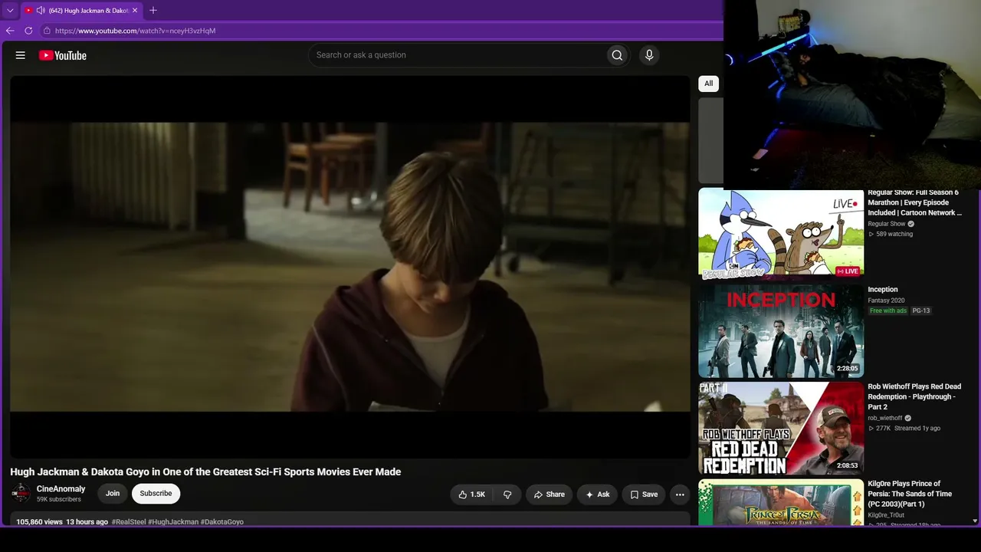Image resolution: width=981 pixels, height=552 pixels.
Task: Click the 'Inception' title text
Action: click(883, 290)
